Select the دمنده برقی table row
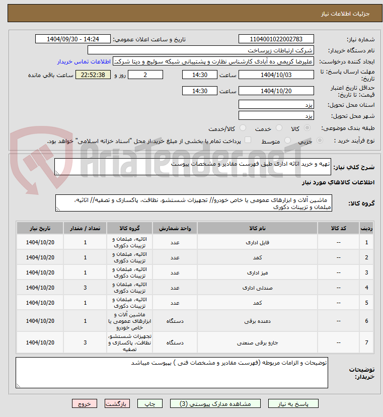The image size is (383, 417). click(195, 321)
